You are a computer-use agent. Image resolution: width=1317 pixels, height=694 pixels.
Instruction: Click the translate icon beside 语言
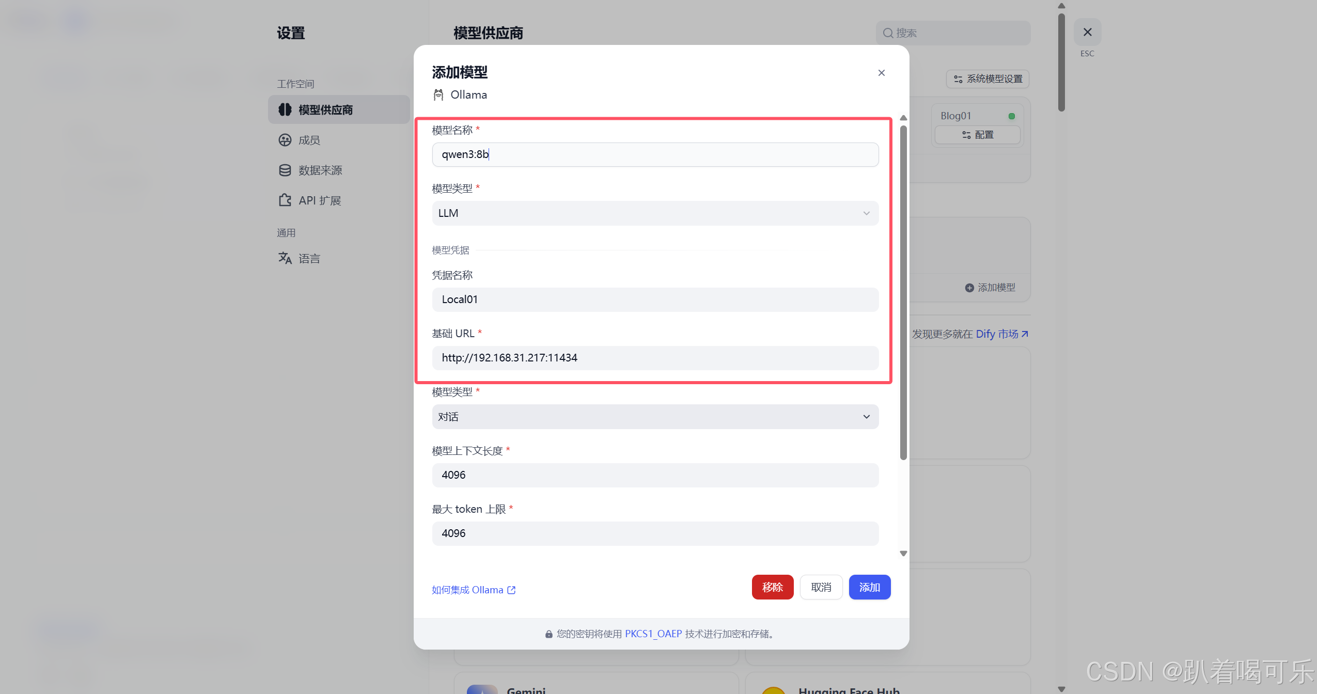285,258
